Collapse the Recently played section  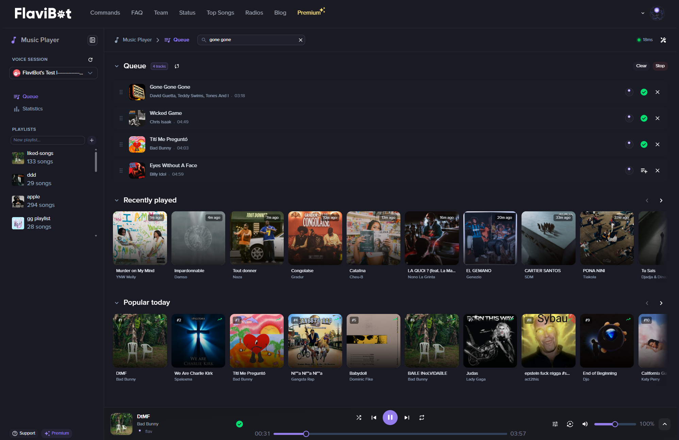[x=117, y=200]
